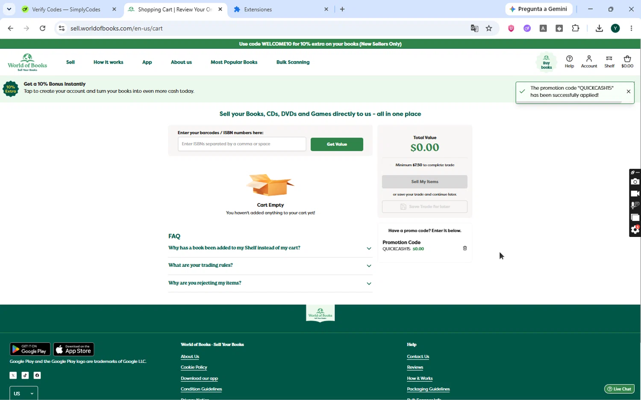641x400 pixels.
Task: Open the Extensions puzzle piece menu
Action: [576, 29]
